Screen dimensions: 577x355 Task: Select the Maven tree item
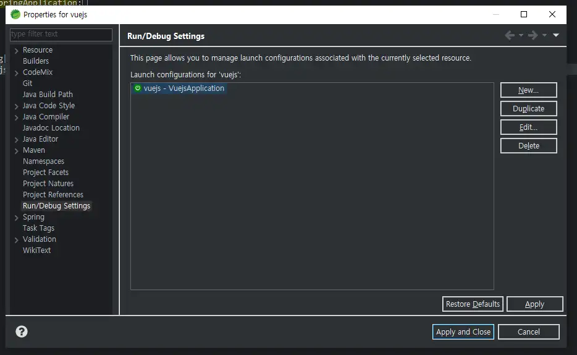click(34, 150)
